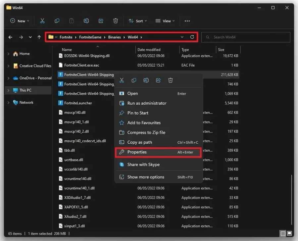Click the Share icon in the top toolbar
The width and height of the screenshot is (298, 241).
pos(101,21)
